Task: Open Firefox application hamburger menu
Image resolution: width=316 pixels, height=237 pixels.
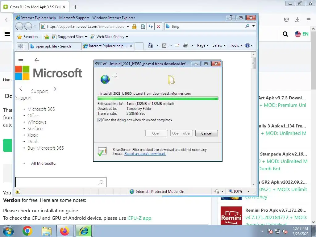Action: (309, 19)
